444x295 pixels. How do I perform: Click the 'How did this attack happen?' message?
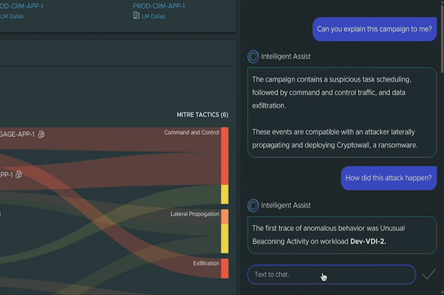(x=388, y=178)
